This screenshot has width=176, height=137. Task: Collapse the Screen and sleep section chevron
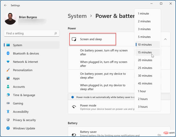click(x=165, y=39)
